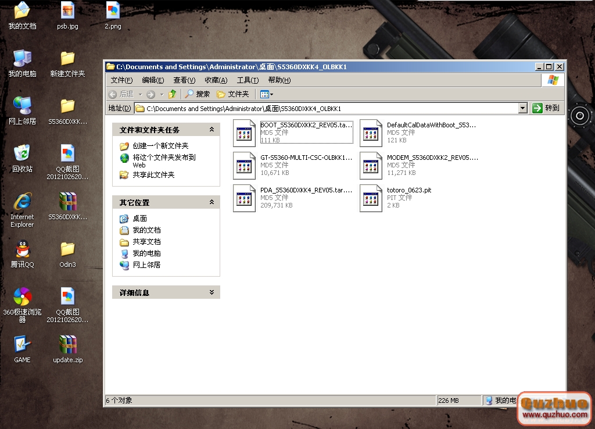This screenshot has width=595, height=429.
Task: Collapse the 其它位置 panel
Action: (212, 202)
